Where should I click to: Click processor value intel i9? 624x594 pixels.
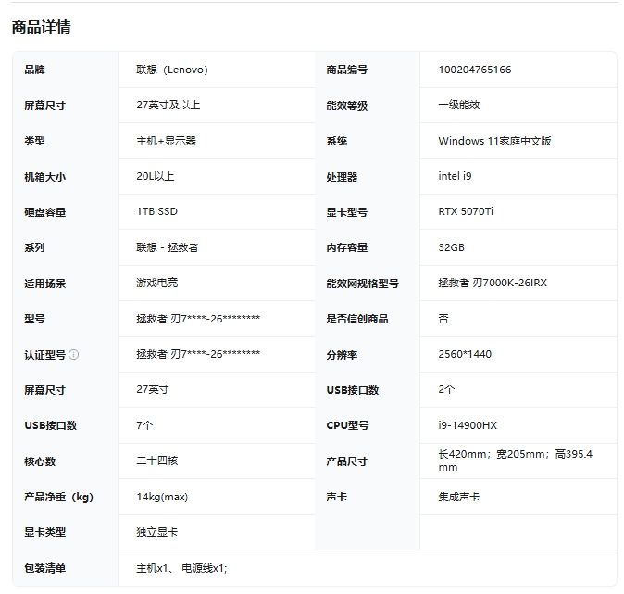455,176
